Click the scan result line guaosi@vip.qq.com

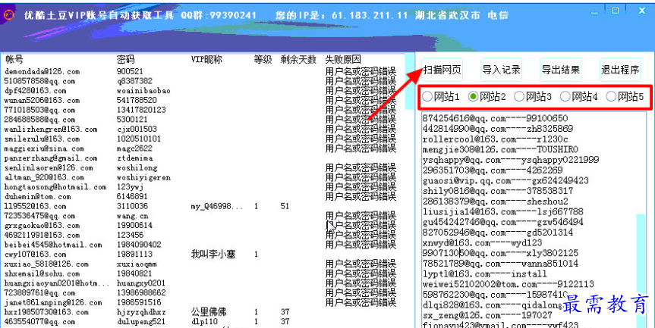click(505, 181)
